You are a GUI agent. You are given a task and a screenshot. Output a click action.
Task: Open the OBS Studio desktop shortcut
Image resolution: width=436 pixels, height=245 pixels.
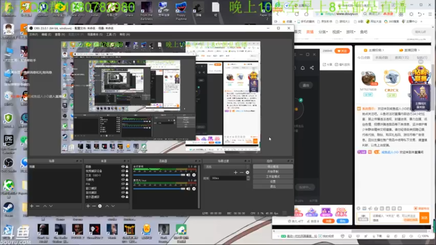click(x=8, y=165)
